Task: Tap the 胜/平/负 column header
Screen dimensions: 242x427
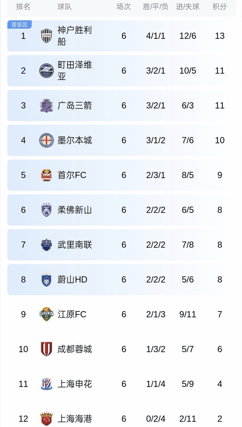Action: 156,7
